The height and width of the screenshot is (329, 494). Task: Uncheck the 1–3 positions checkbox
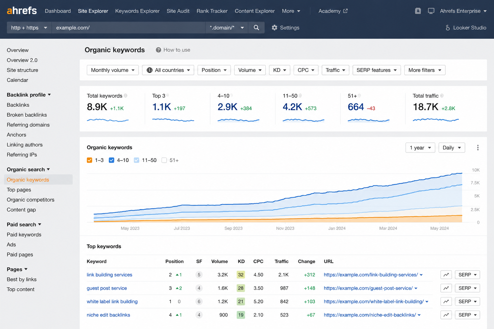point(89,160)
